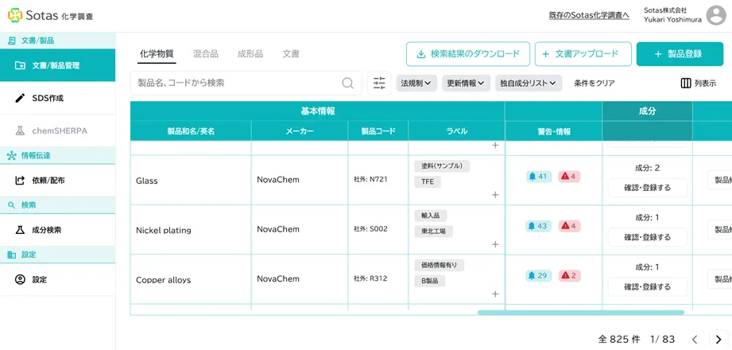The height and width of the screenshot is (350, 732).
Task: Click the 全 825 件 result count
Action: point(619,340)
